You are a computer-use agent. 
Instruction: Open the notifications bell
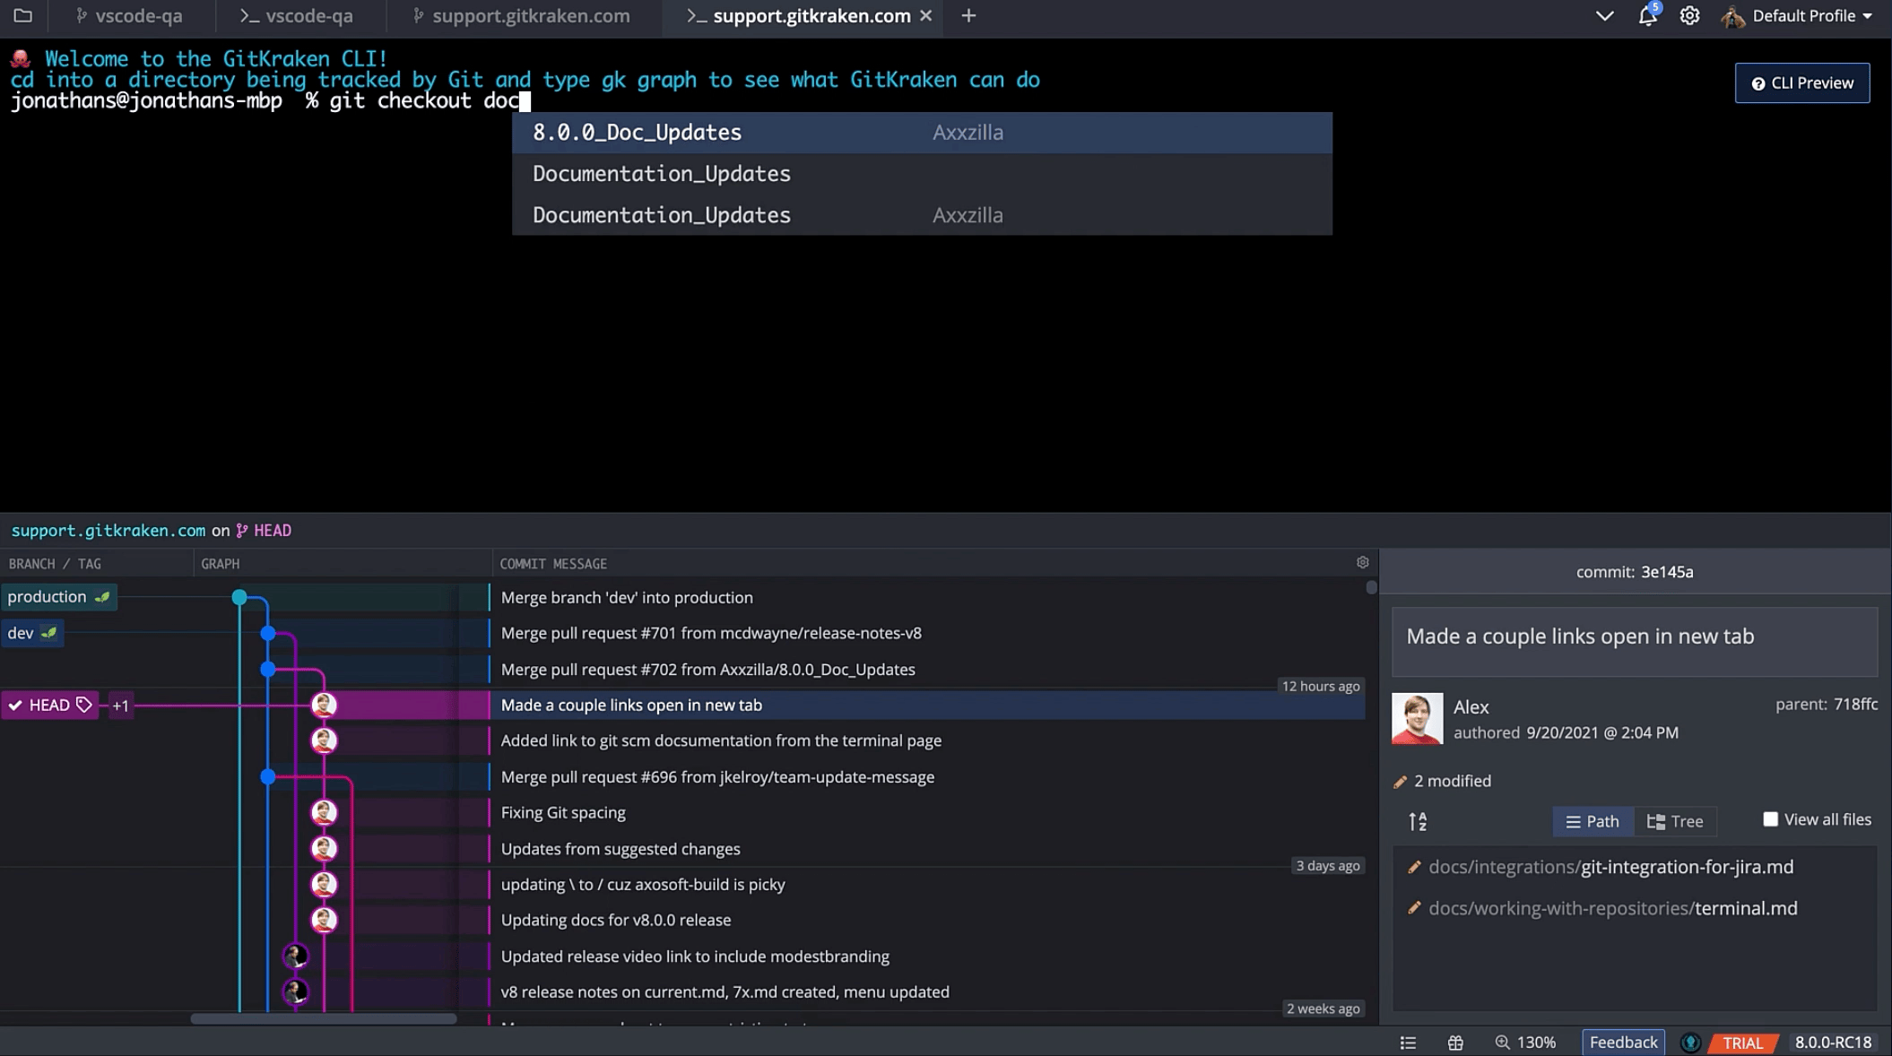pos(1647,15)
